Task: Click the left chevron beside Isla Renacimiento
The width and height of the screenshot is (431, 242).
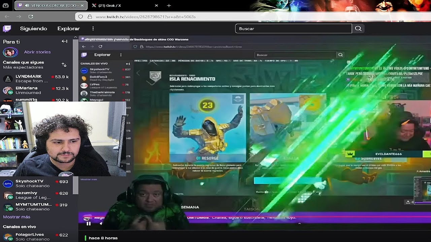Action: pyautogui.click(x=138, y=73)
